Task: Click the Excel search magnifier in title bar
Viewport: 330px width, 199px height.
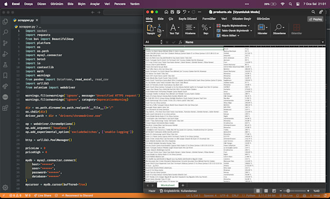Action: 313,11
